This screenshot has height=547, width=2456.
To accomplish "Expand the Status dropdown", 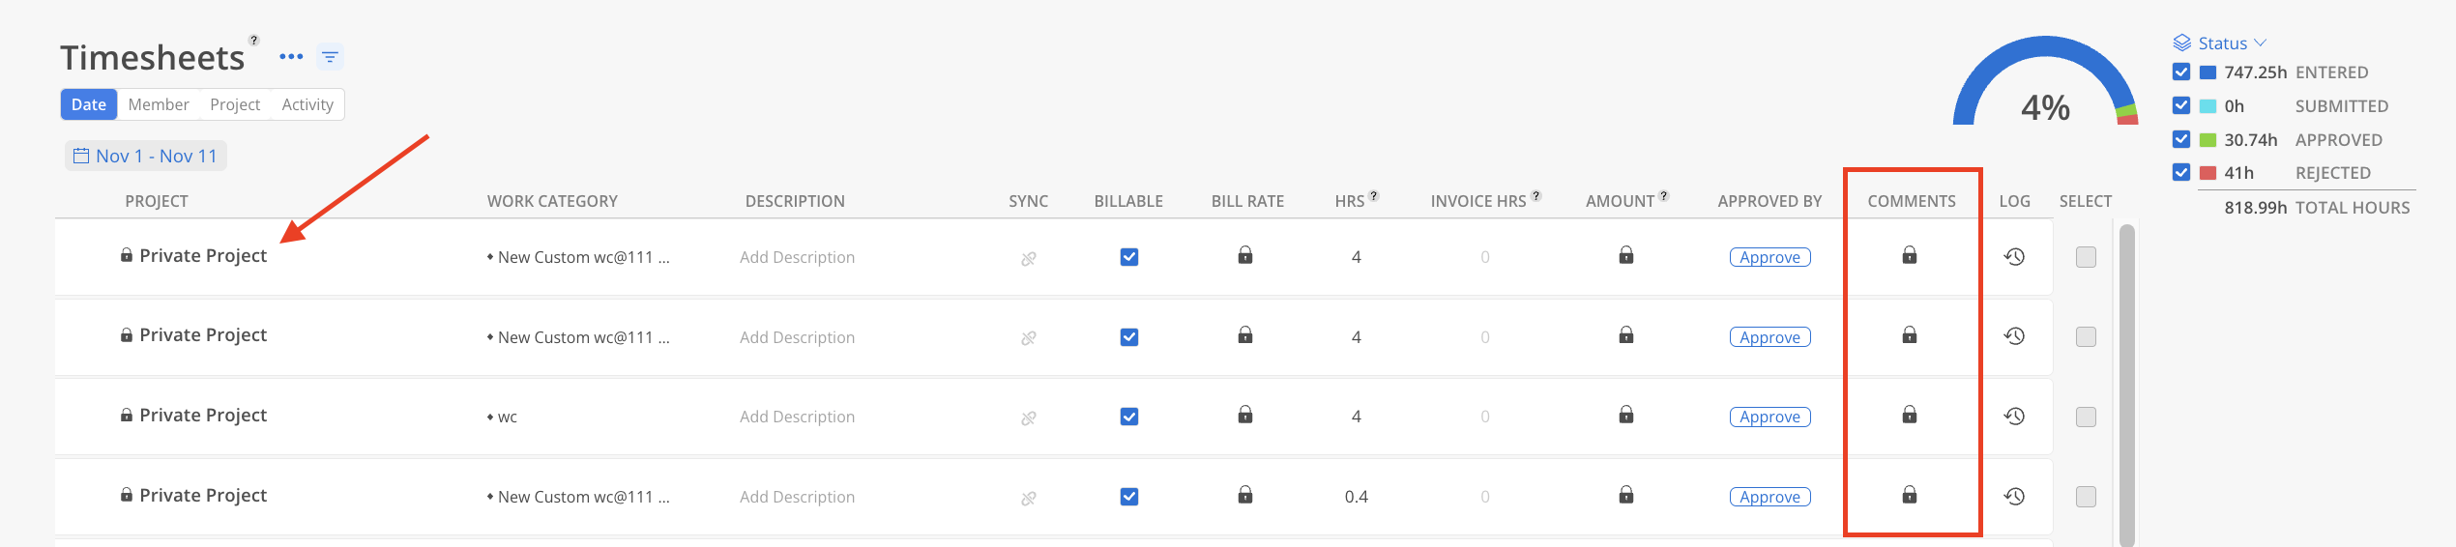I will pos(2221,43).
